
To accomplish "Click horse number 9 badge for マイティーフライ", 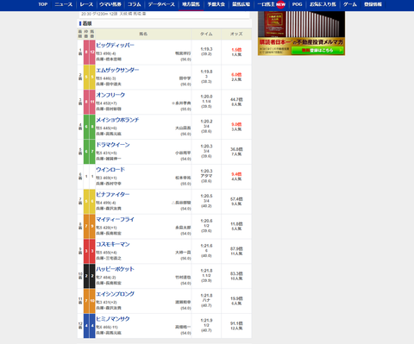I will coord(92,226).
